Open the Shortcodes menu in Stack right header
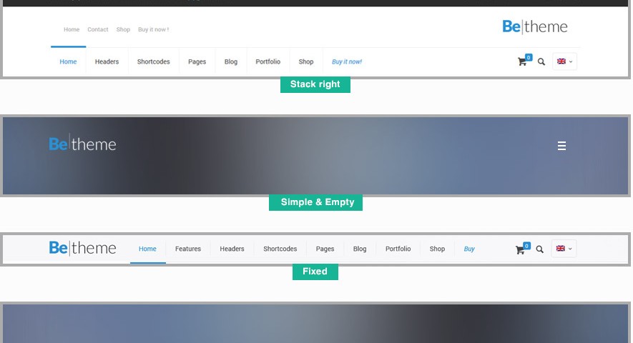This screenshot has width=633, height=343. click(x=153, y=61)
